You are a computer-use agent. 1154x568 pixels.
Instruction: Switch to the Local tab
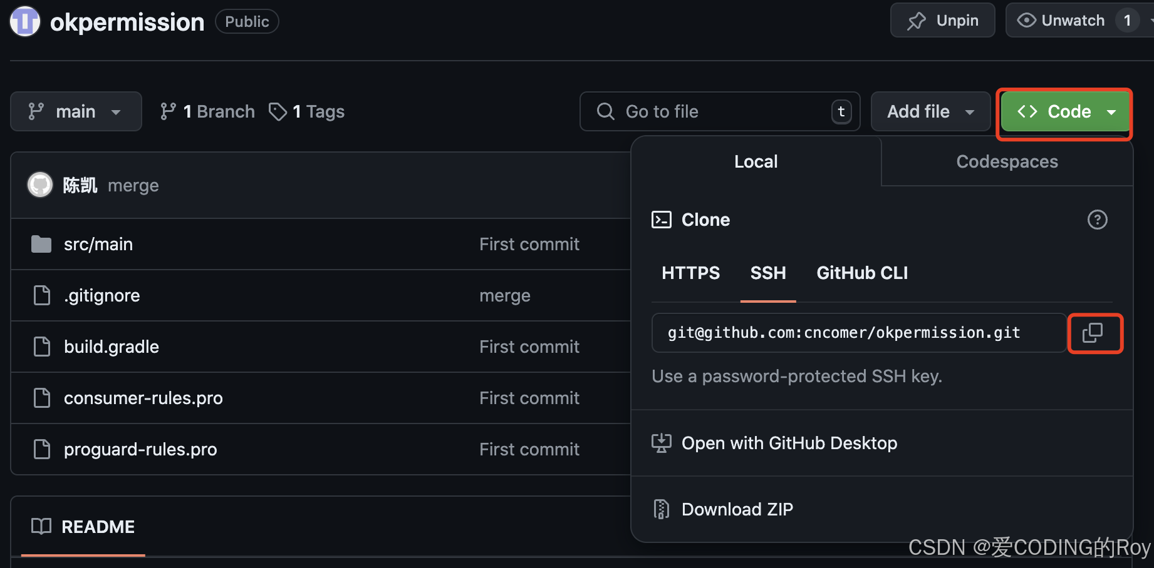tap(756, 161)
